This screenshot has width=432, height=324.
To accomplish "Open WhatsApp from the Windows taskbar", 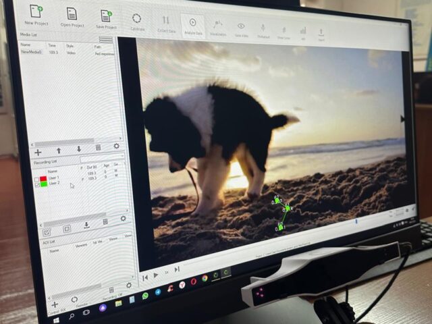I will pos(144,296).
